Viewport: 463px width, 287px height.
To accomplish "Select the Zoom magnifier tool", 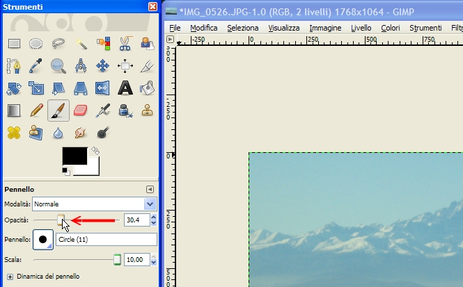I will [x=58, y=66].
